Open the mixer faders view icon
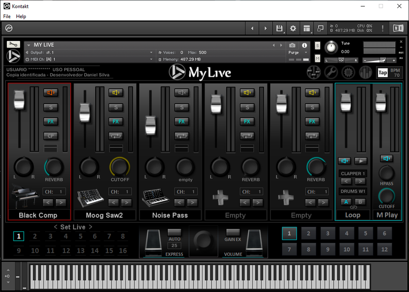This screenshot has height=292, width=409. tap(313, 72)
